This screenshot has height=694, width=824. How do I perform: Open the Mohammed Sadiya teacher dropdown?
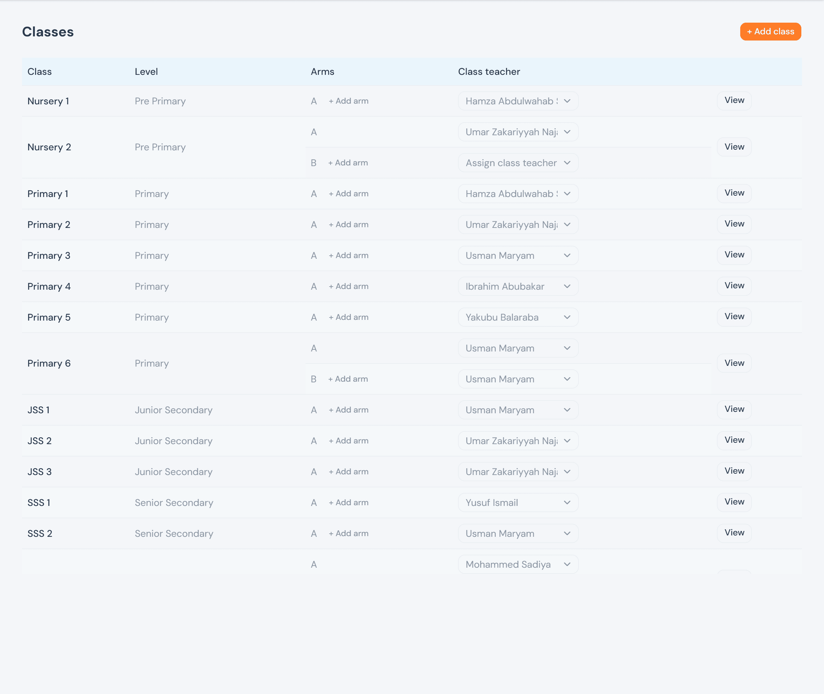(518, 564)
